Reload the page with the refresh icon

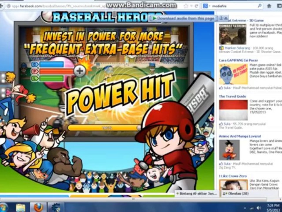coord(197,6)
